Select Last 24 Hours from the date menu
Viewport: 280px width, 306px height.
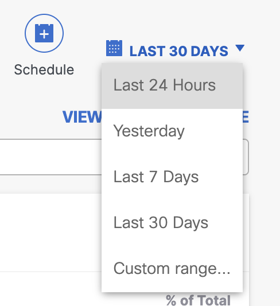click(x=172, y=86)
